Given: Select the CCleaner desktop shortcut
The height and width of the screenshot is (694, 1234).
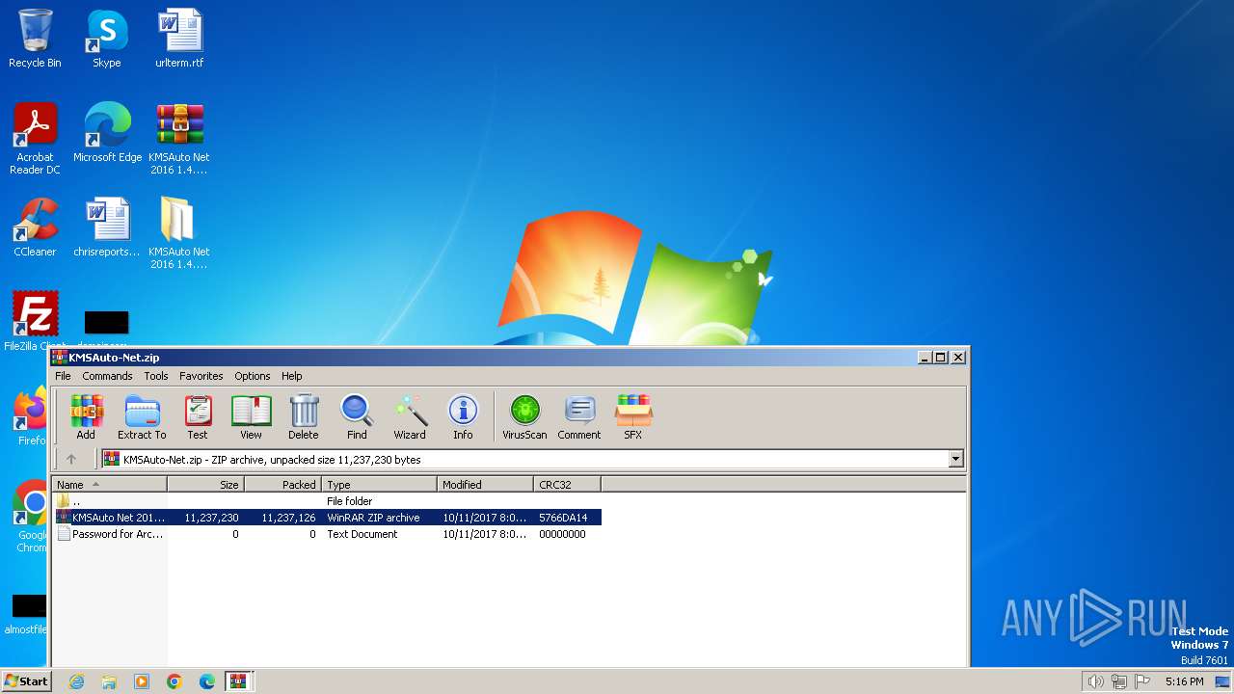Looking at the screenshot, I should (35, 227).
